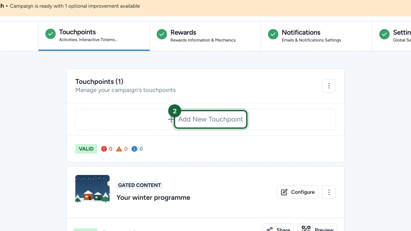Open the Touchpoints section three-dot menu
This screenshot has height=231, width=411.
329,86
